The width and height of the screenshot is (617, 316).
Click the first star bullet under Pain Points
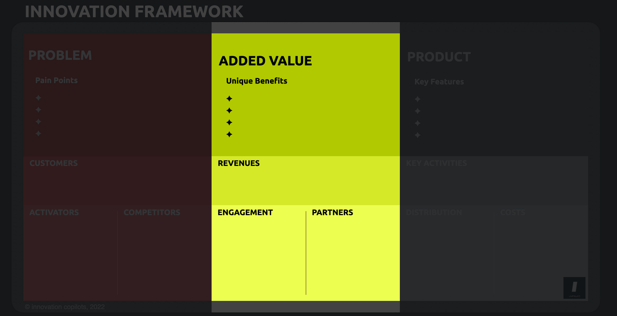[x=38, y=98]
